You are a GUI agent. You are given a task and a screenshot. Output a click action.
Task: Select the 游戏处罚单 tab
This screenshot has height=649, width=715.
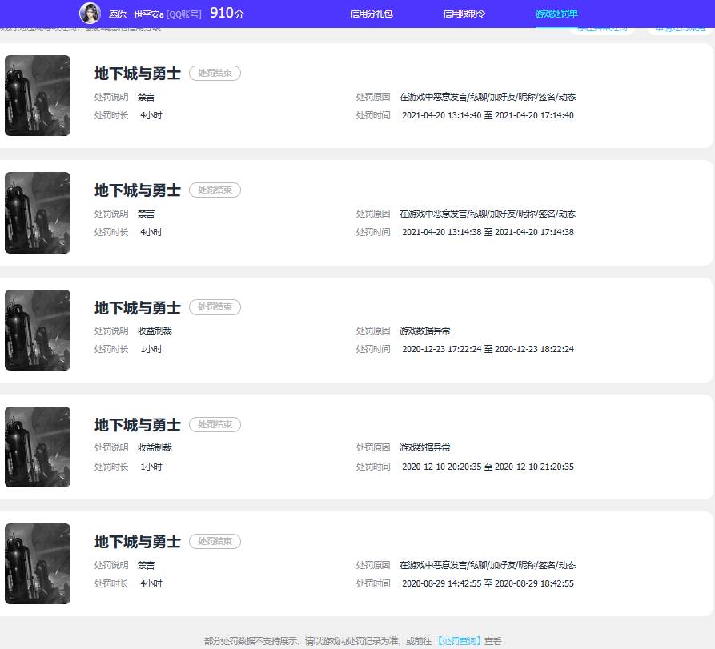556,14
